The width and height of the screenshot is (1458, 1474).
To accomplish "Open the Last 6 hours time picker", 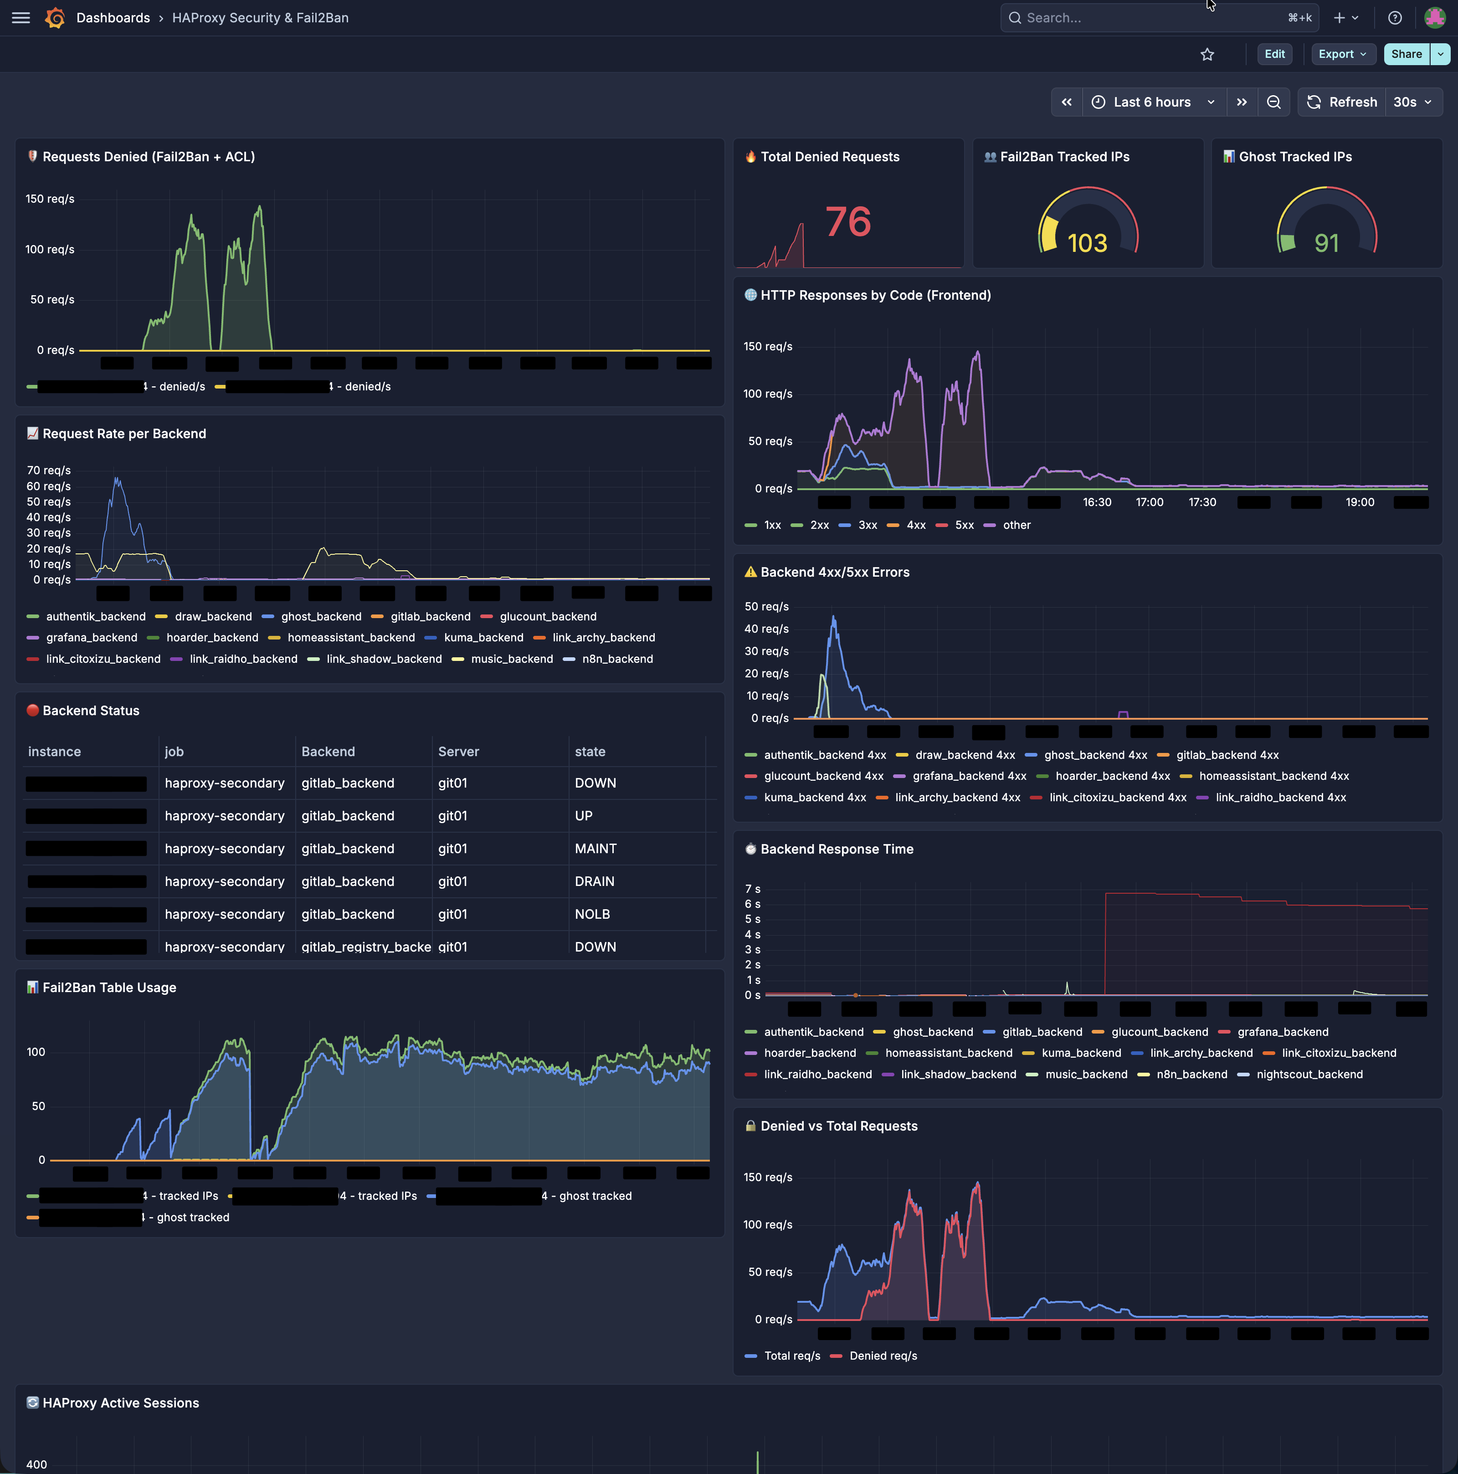I will (x=1153, y=102).
